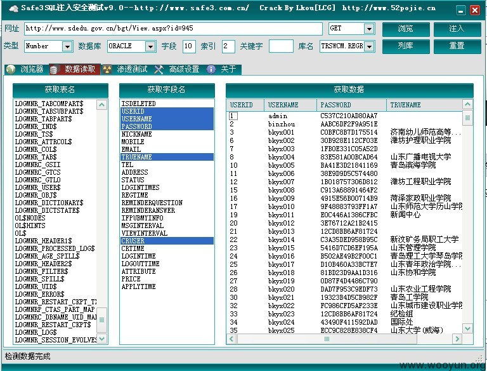Select the ISDELETED field
This screenshot has height=371, width=487.
click(167, 104)
